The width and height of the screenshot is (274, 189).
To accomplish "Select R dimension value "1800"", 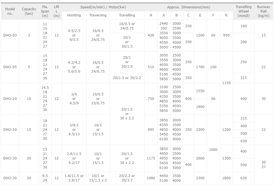I will click(226, 178).
